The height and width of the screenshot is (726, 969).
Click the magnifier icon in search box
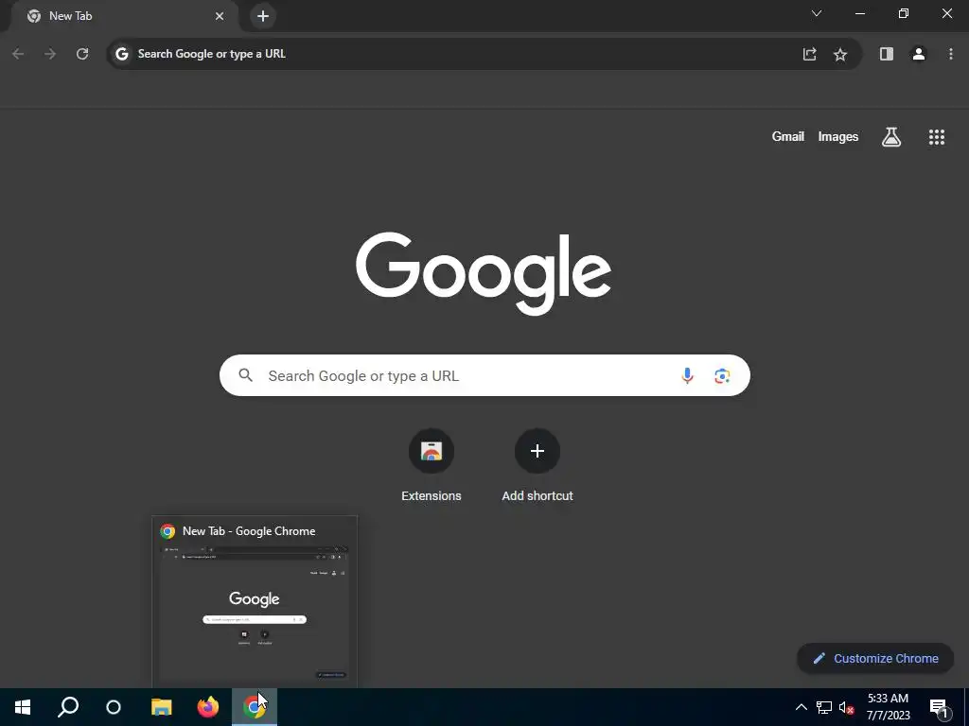coord(245,375)
